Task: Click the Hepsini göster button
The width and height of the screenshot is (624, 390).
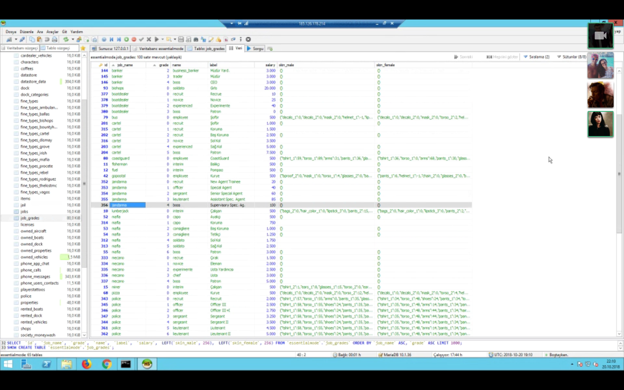Action: point(502,57)
